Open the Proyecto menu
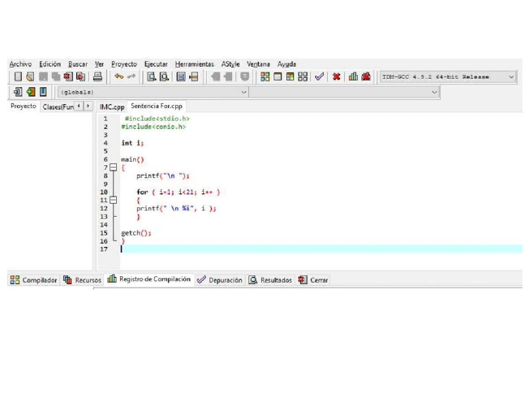531x410 pixels. (124, 64)
